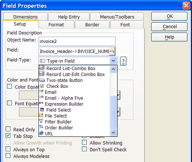The image size is (192, 162).
Task: Uncheck the Tab Stop checkbox
Action: [x=8, y=136]
